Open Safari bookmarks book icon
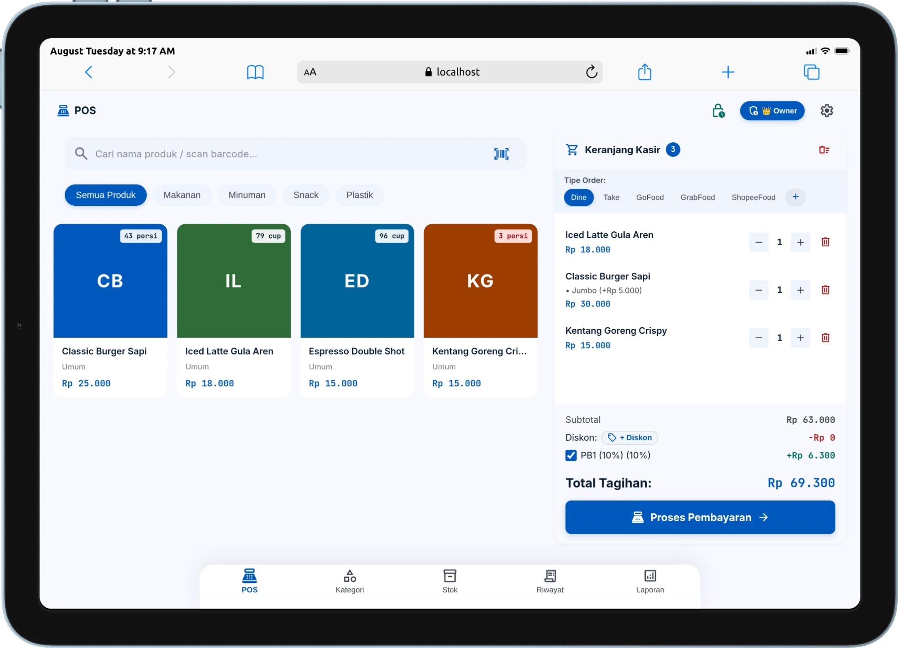Image resolution: width=898 pixels, height=648 pixels. tap(255, 72)
